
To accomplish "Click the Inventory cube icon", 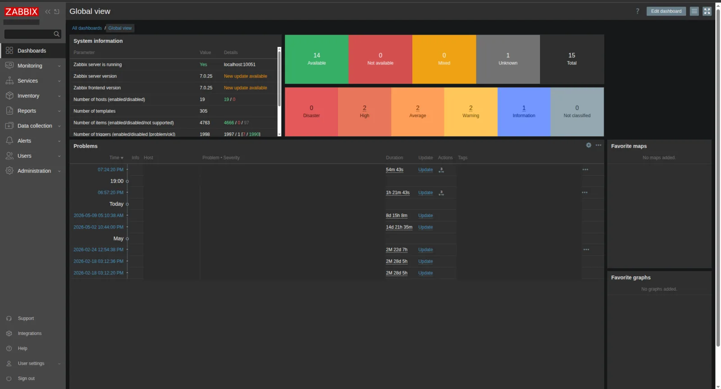I will (9, 96).
